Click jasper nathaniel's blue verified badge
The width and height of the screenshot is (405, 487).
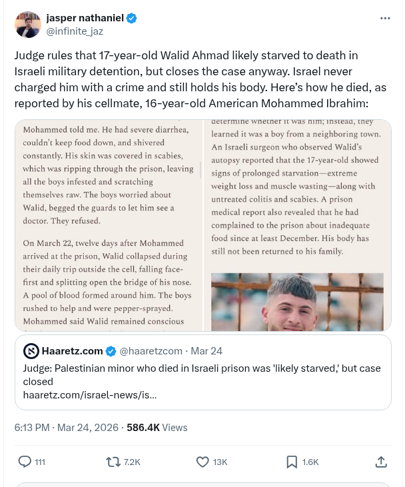tap(132, 19)
